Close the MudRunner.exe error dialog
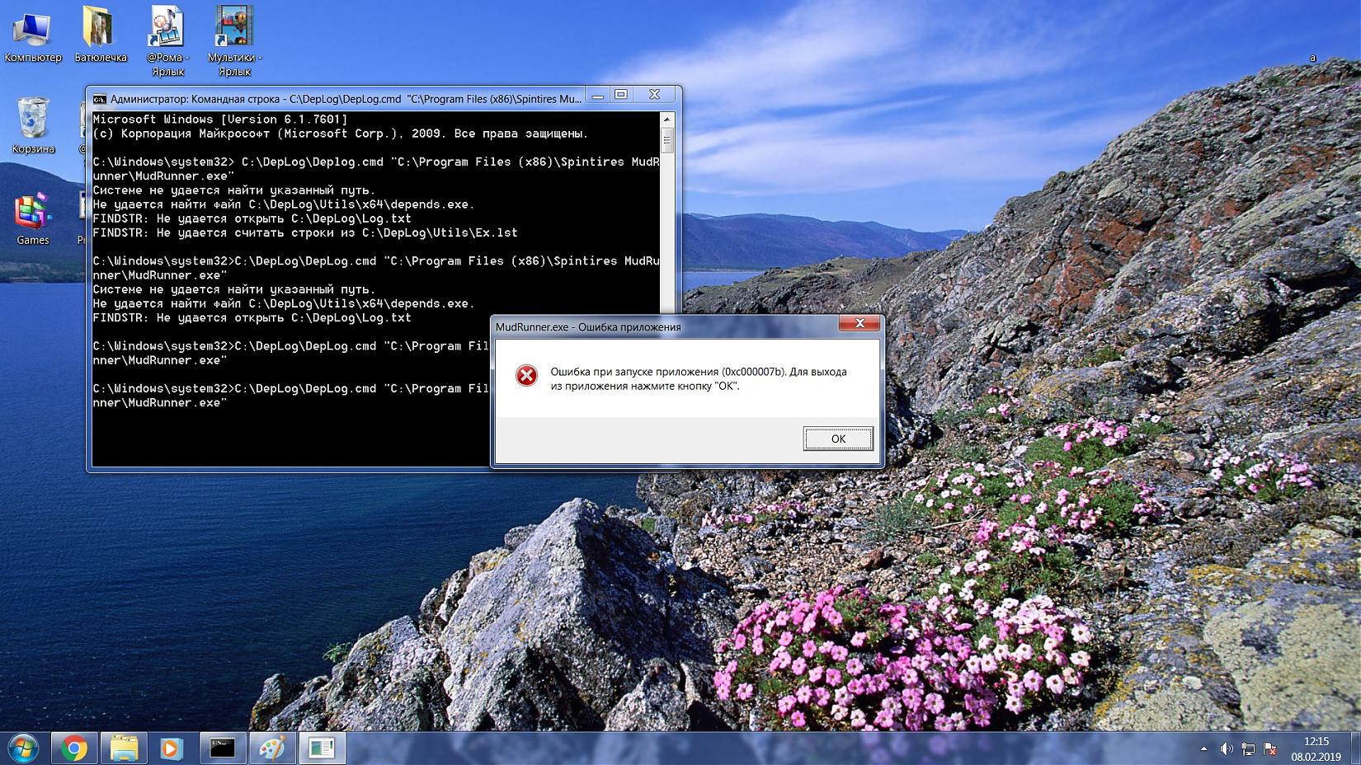Image resolution: width=1361 pixels, height=765 pixels. click(859, 323)
